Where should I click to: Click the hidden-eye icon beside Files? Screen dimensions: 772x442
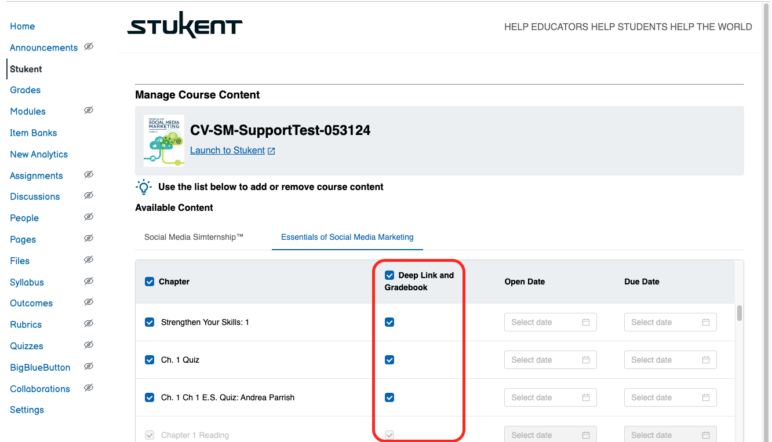point(89,260)
